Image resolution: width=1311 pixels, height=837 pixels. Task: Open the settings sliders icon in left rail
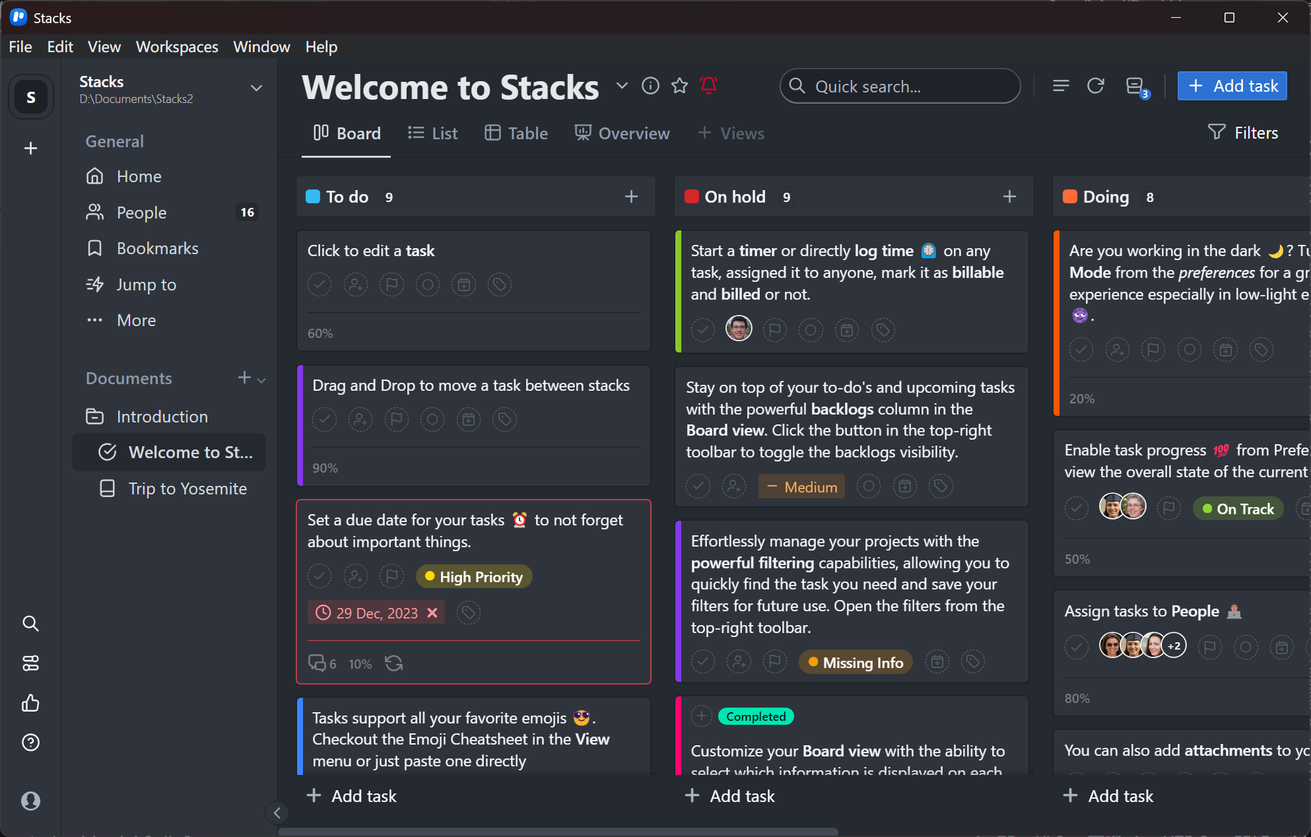pos(30,663)
